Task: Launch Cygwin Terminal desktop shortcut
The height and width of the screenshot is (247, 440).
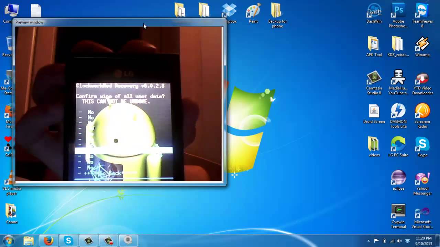Action: click(x=398, y=216)
